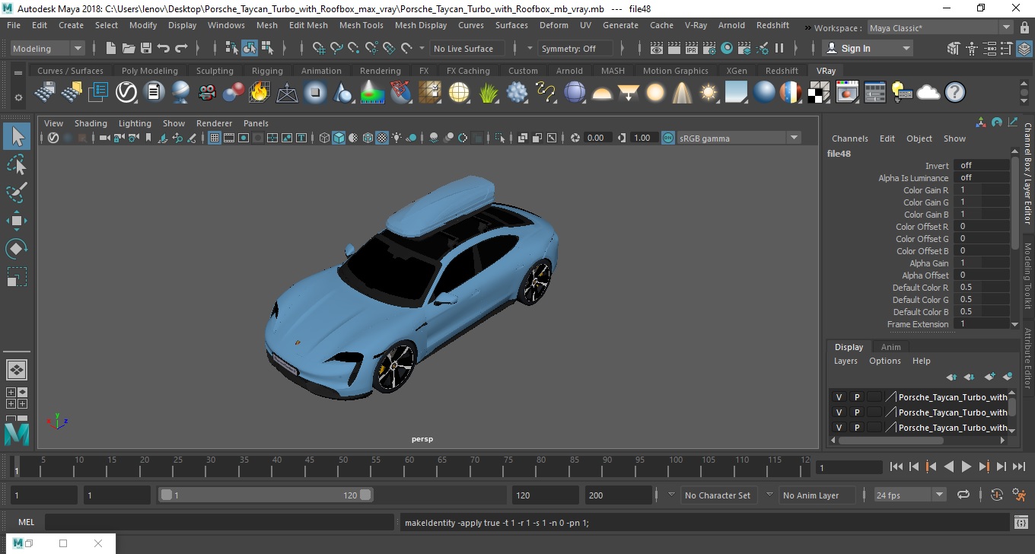Viewport: 1035px width, 554px height.
Task: Create V-Ray checker texture icon on shelf
Action: click(819, 93)
